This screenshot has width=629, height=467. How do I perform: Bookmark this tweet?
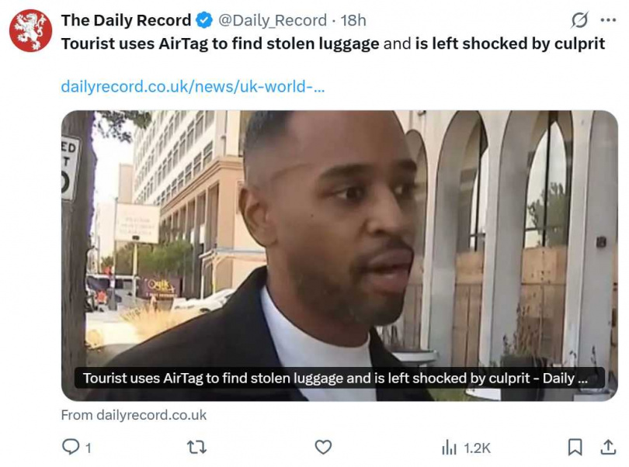[575, 447]
